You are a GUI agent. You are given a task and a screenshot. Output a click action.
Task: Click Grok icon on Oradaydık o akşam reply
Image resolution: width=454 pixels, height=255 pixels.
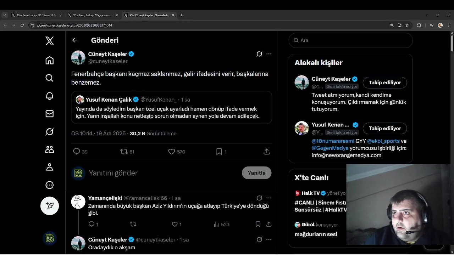point(259,239)
